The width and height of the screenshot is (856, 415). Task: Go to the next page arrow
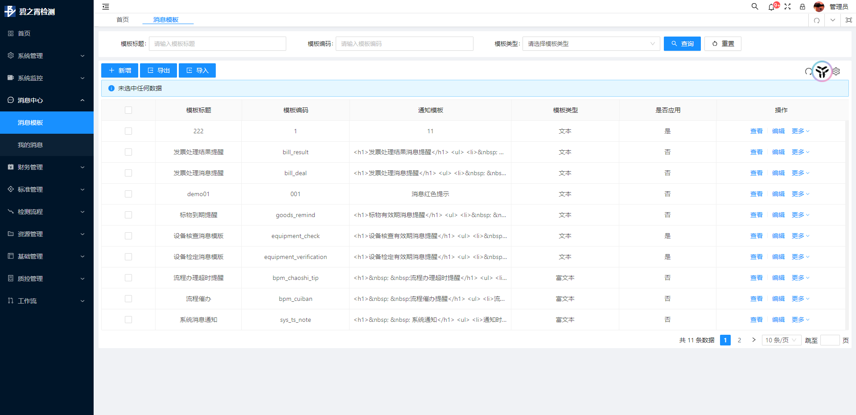click(754, 340)
